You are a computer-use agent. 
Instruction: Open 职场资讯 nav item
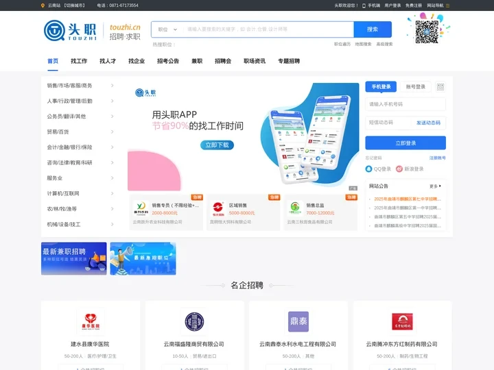tap(255, 61)
